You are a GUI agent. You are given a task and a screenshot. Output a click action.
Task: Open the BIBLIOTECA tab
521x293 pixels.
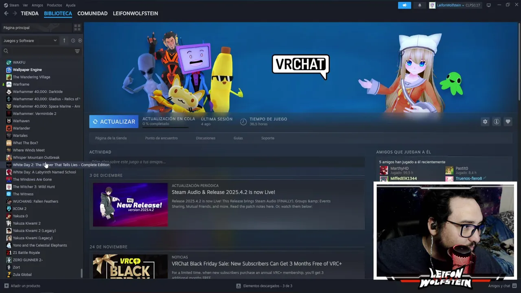click(58, 13)
